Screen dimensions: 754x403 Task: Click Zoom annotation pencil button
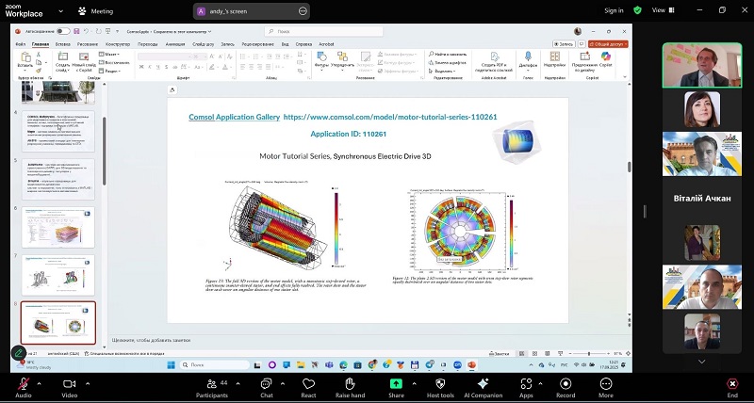click(x=18, y=353)
